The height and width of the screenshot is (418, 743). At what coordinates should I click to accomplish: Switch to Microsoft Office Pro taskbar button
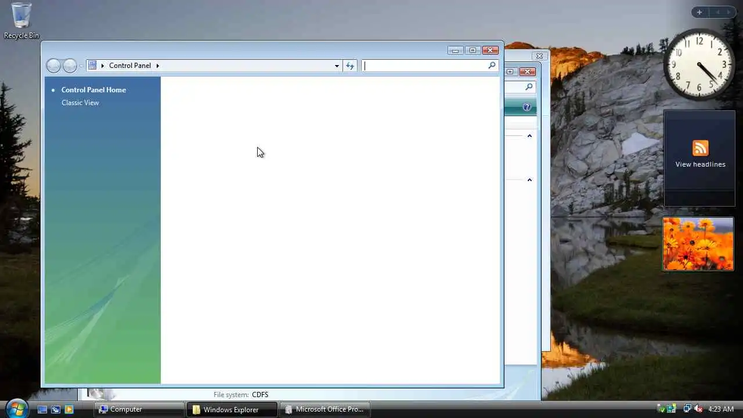[325, 409]
